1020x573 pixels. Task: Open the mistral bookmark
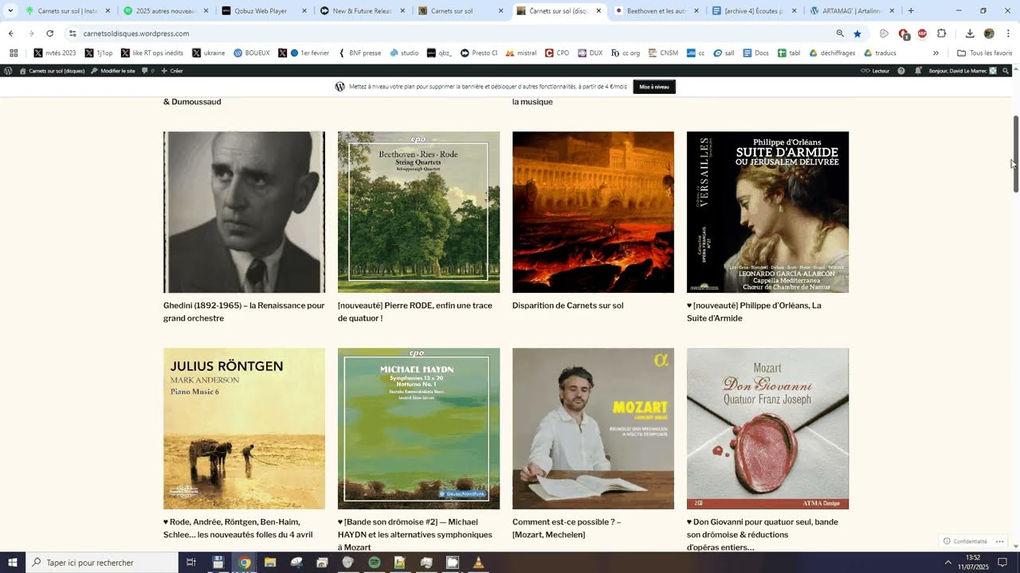click(521, 53)
